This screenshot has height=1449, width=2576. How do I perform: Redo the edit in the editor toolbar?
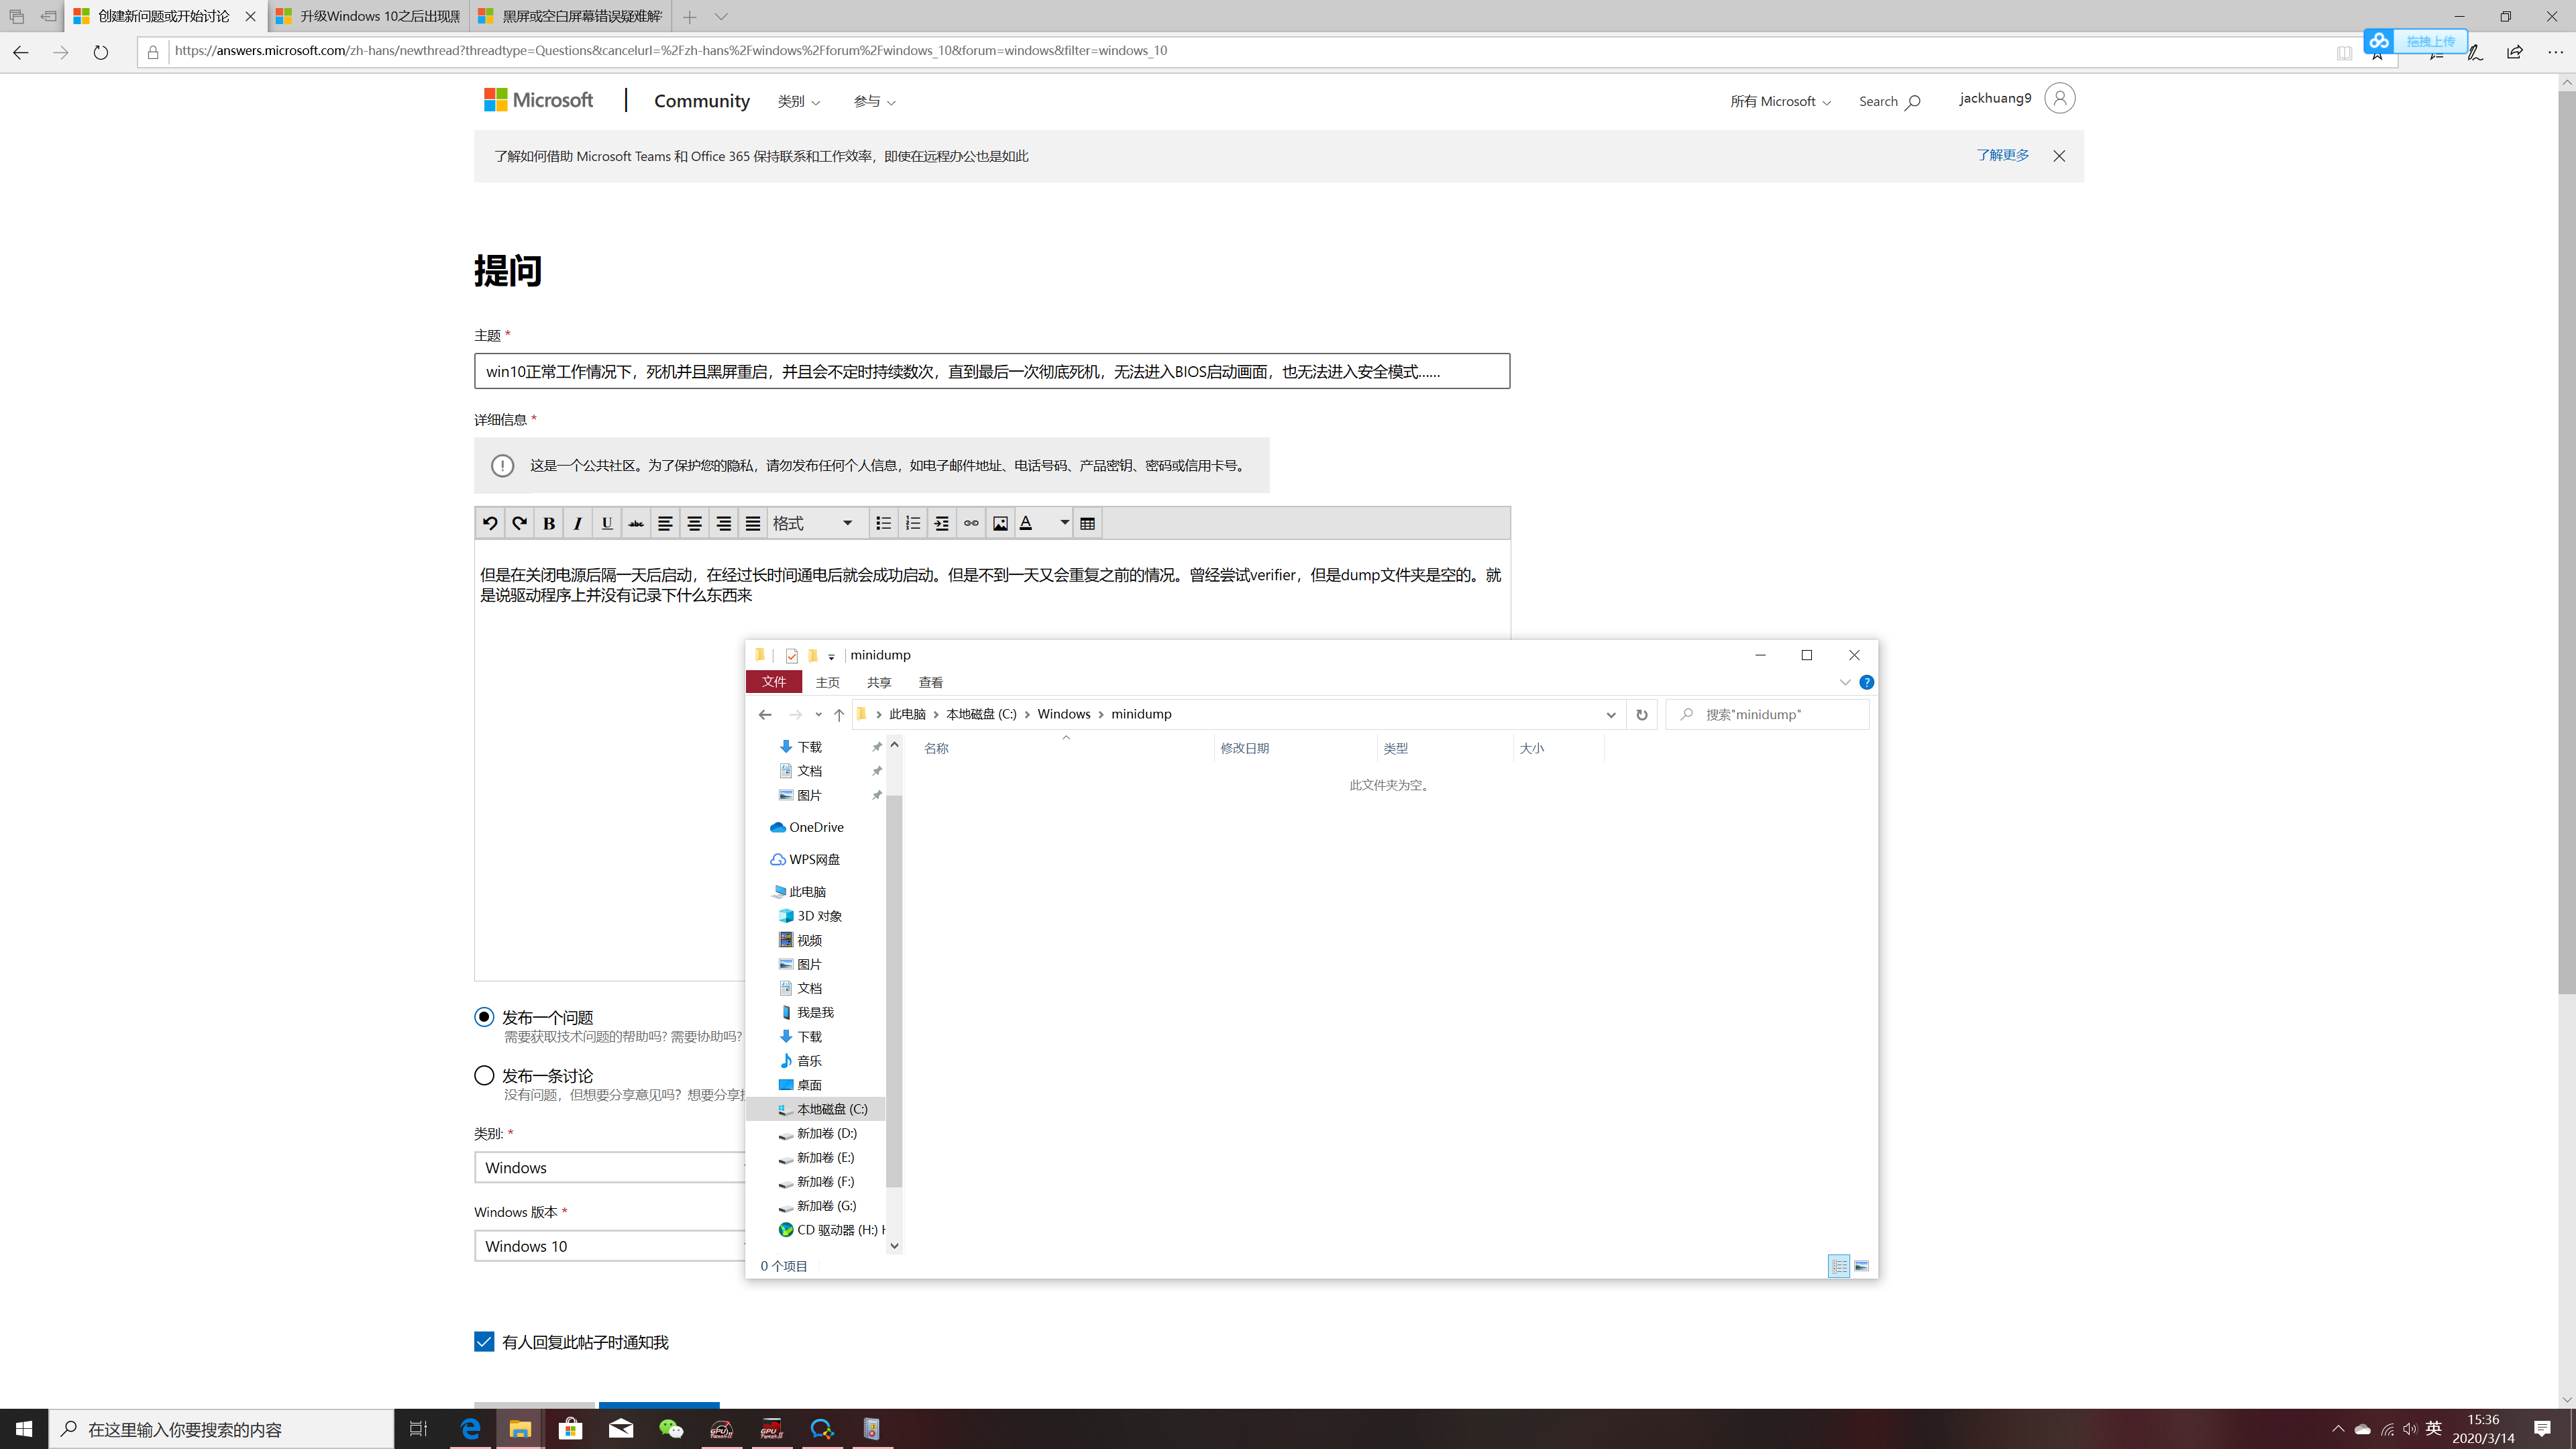tap(519, 523)
